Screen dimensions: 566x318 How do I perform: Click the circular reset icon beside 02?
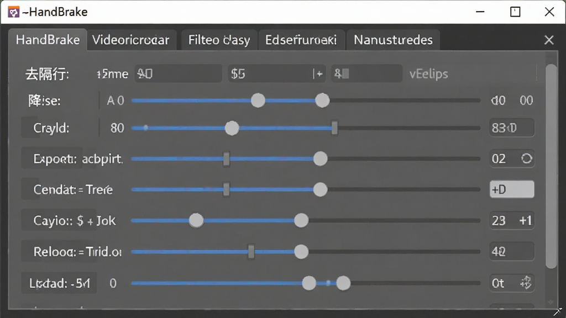pyautogui.click(x=526, y=158)
